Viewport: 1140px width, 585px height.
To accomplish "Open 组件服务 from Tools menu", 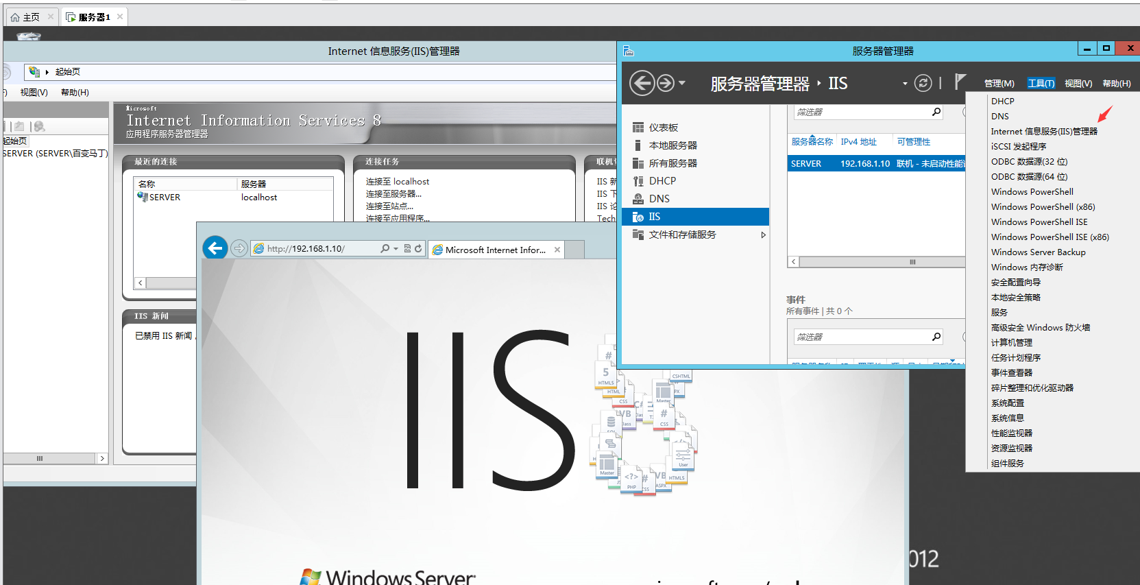I will [1007, 463].
